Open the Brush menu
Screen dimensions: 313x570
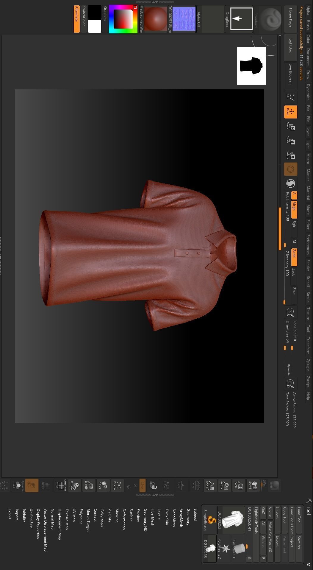(308, 24)
